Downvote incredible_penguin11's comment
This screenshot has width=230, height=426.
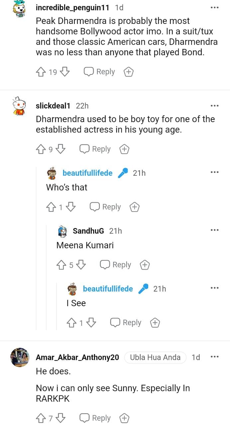pyautogui.click(x=65, y=72)
